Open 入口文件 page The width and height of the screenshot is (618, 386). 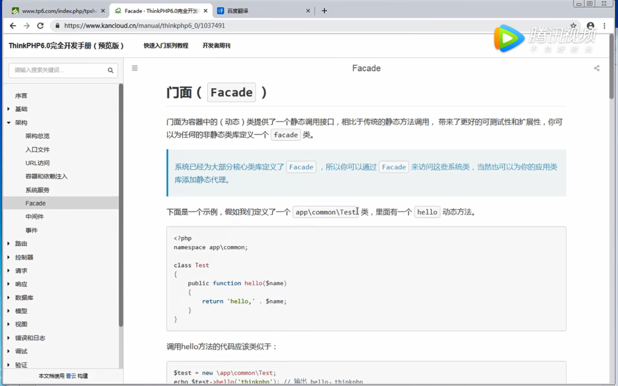tap(38, 150)
